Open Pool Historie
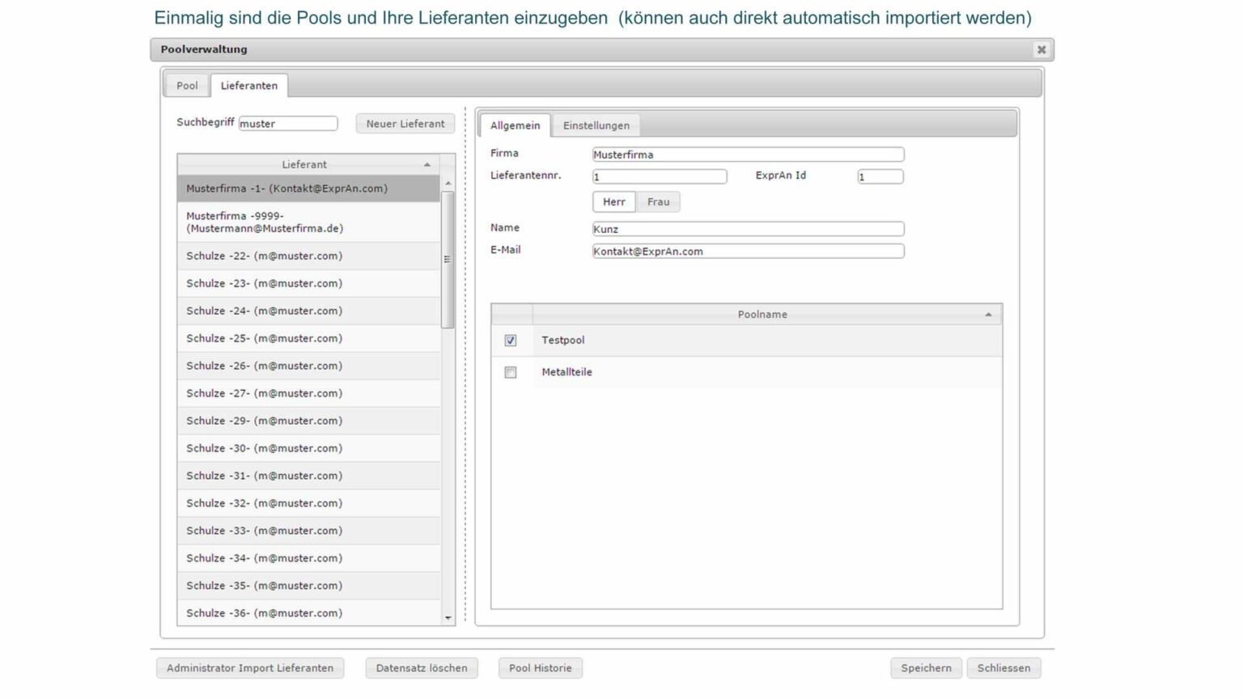 (540, 668)
